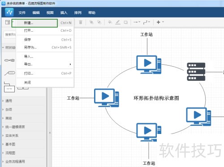
Task: Open the waypoint connector style dropdown
Action: (x=146, y=22)
